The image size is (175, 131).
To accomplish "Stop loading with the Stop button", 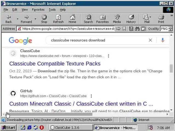I will [x=44, y=19].
